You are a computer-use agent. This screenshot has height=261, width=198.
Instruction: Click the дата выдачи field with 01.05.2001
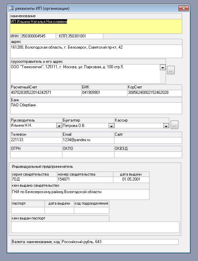131,180
